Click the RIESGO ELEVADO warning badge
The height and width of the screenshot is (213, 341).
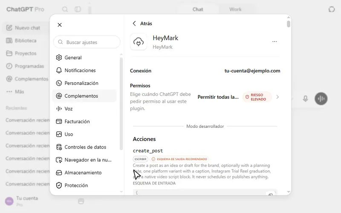click(257, 97)
